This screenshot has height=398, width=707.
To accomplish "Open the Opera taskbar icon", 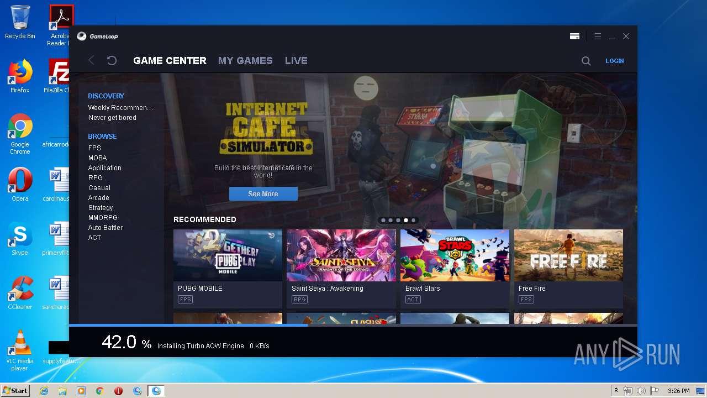I will pyautogui.click(x=118, y=391).
